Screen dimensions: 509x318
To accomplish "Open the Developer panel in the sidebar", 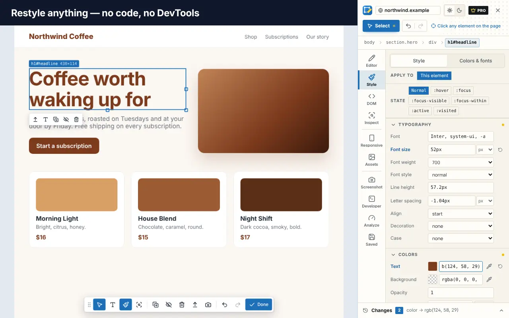I will pyautogui.click(x=371, y=202).
